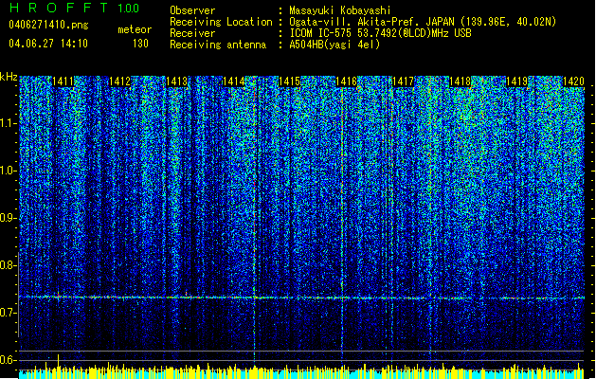
Task: Click the 1413 time marker
Action: point(177,81)
